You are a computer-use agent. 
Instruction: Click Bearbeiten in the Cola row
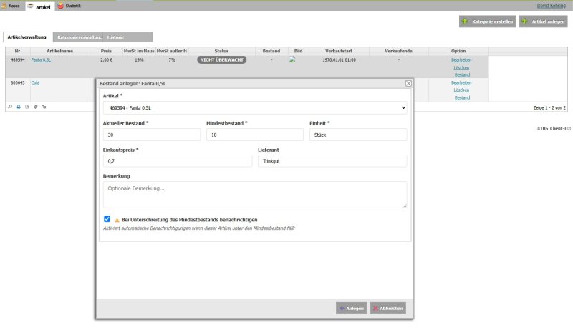461,82
